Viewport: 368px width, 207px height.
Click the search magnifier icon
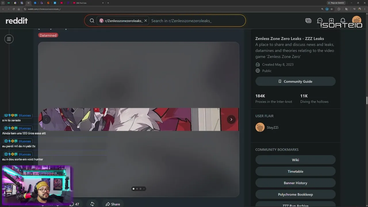click(x=92, y=21)
